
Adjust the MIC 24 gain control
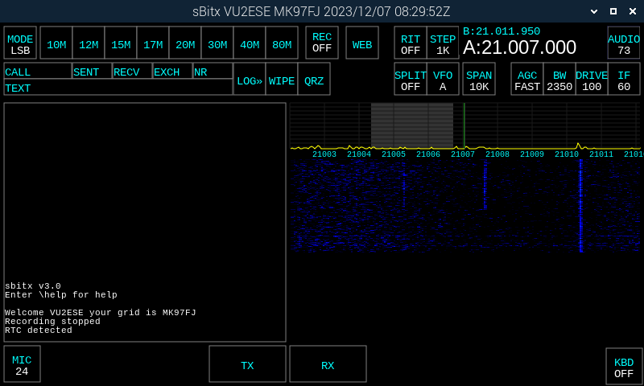pyautogui.click(x=23, y=363)
